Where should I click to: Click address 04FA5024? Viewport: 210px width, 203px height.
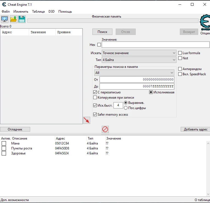point(62,153)
